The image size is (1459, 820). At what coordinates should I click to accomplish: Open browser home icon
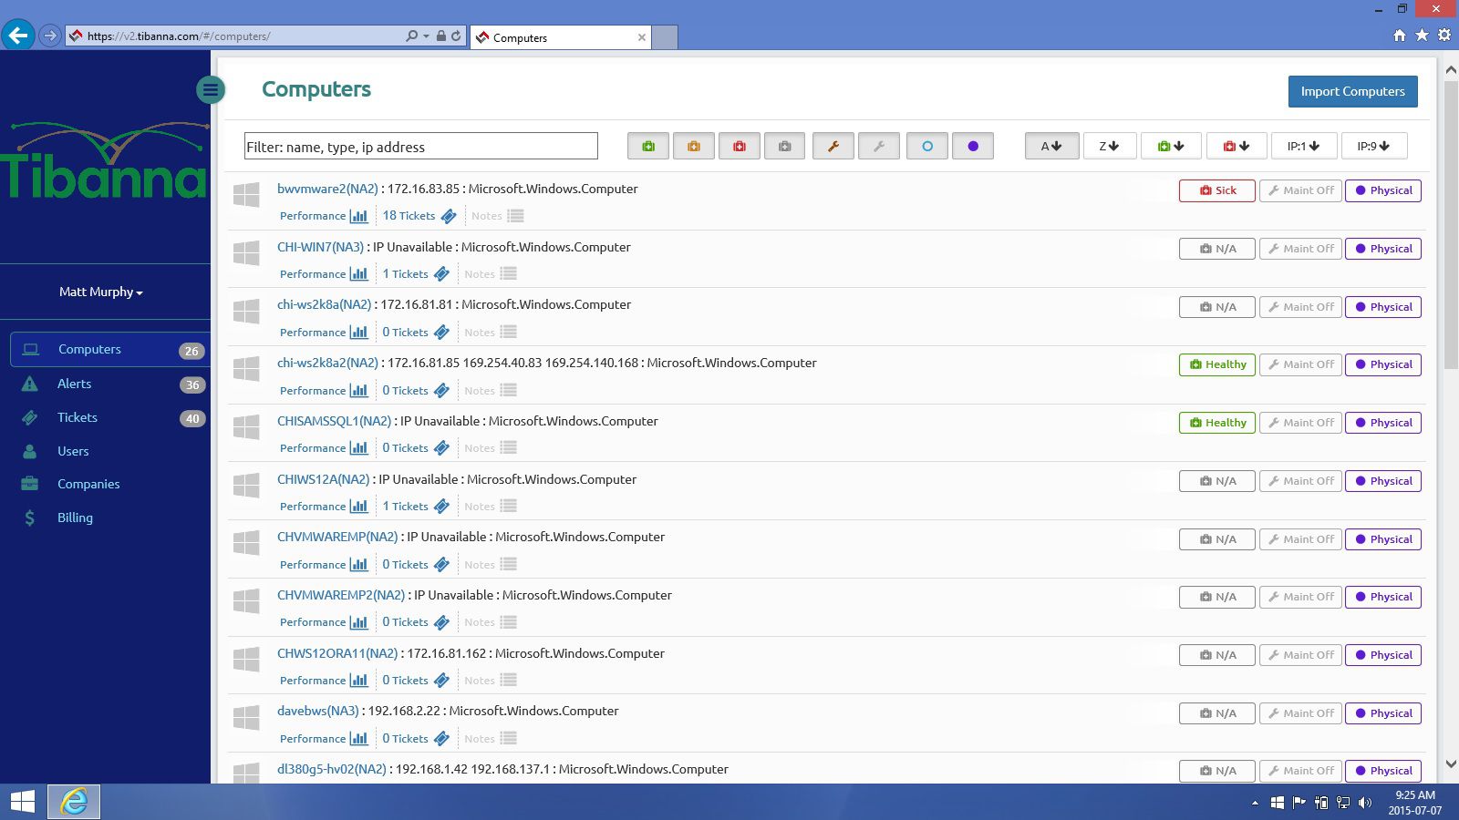(x=1400, y=36)
